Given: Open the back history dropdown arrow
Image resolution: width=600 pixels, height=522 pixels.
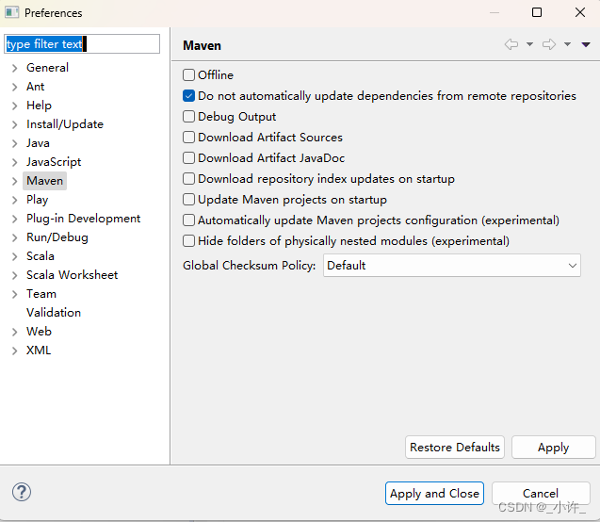Looking at the screenshot, I should coord(529,44).
